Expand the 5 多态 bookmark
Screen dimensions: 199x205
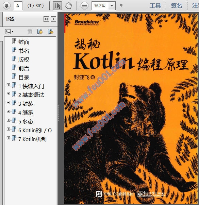pos(8,120)
